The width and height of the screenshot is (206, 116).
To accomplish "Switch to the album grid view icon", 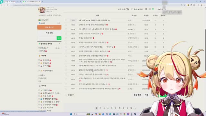I will [x=149, y=9].
